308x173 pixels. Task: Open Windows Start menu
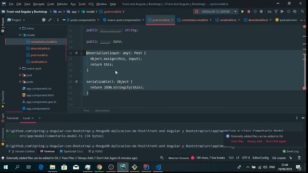5,167
